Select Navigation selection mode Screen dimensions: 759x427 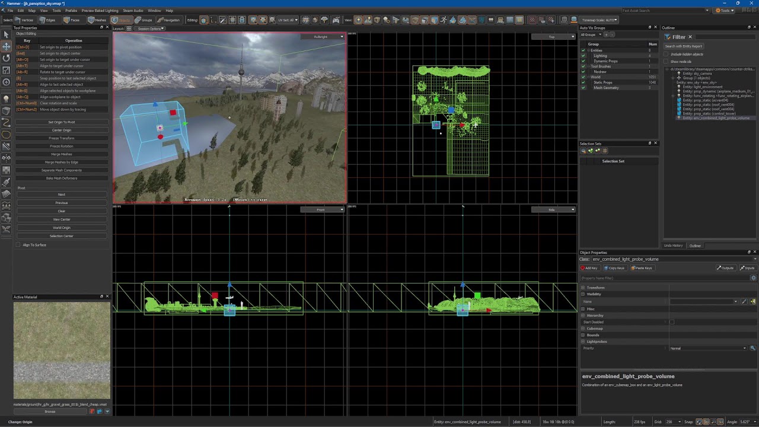(168, 20)
